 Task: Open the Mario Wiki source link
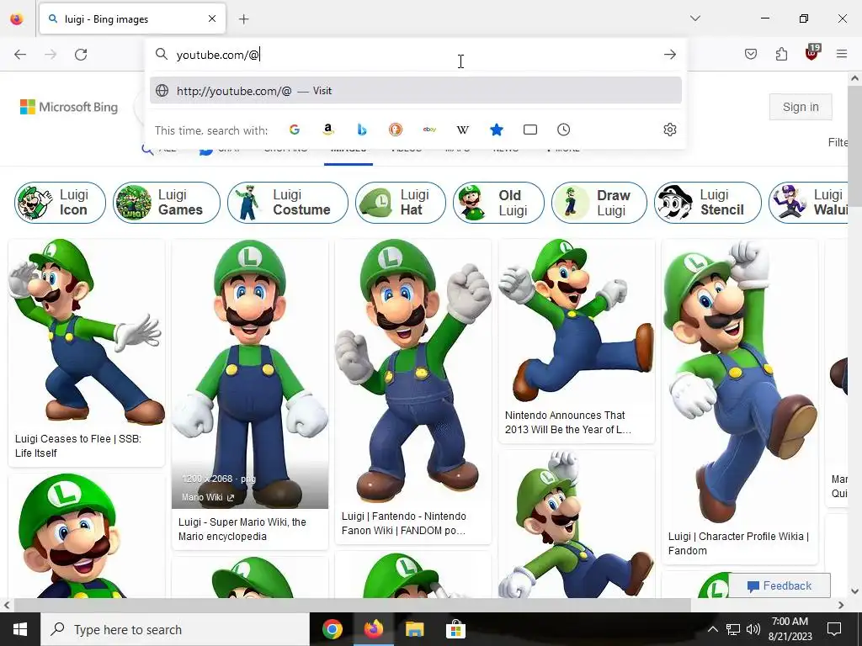pos(208,497)
